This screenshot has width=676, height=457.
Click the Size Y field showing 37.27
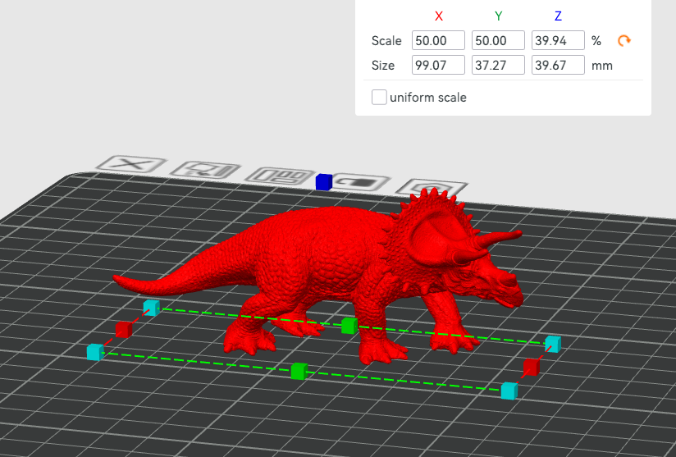(x=498, y=65)
